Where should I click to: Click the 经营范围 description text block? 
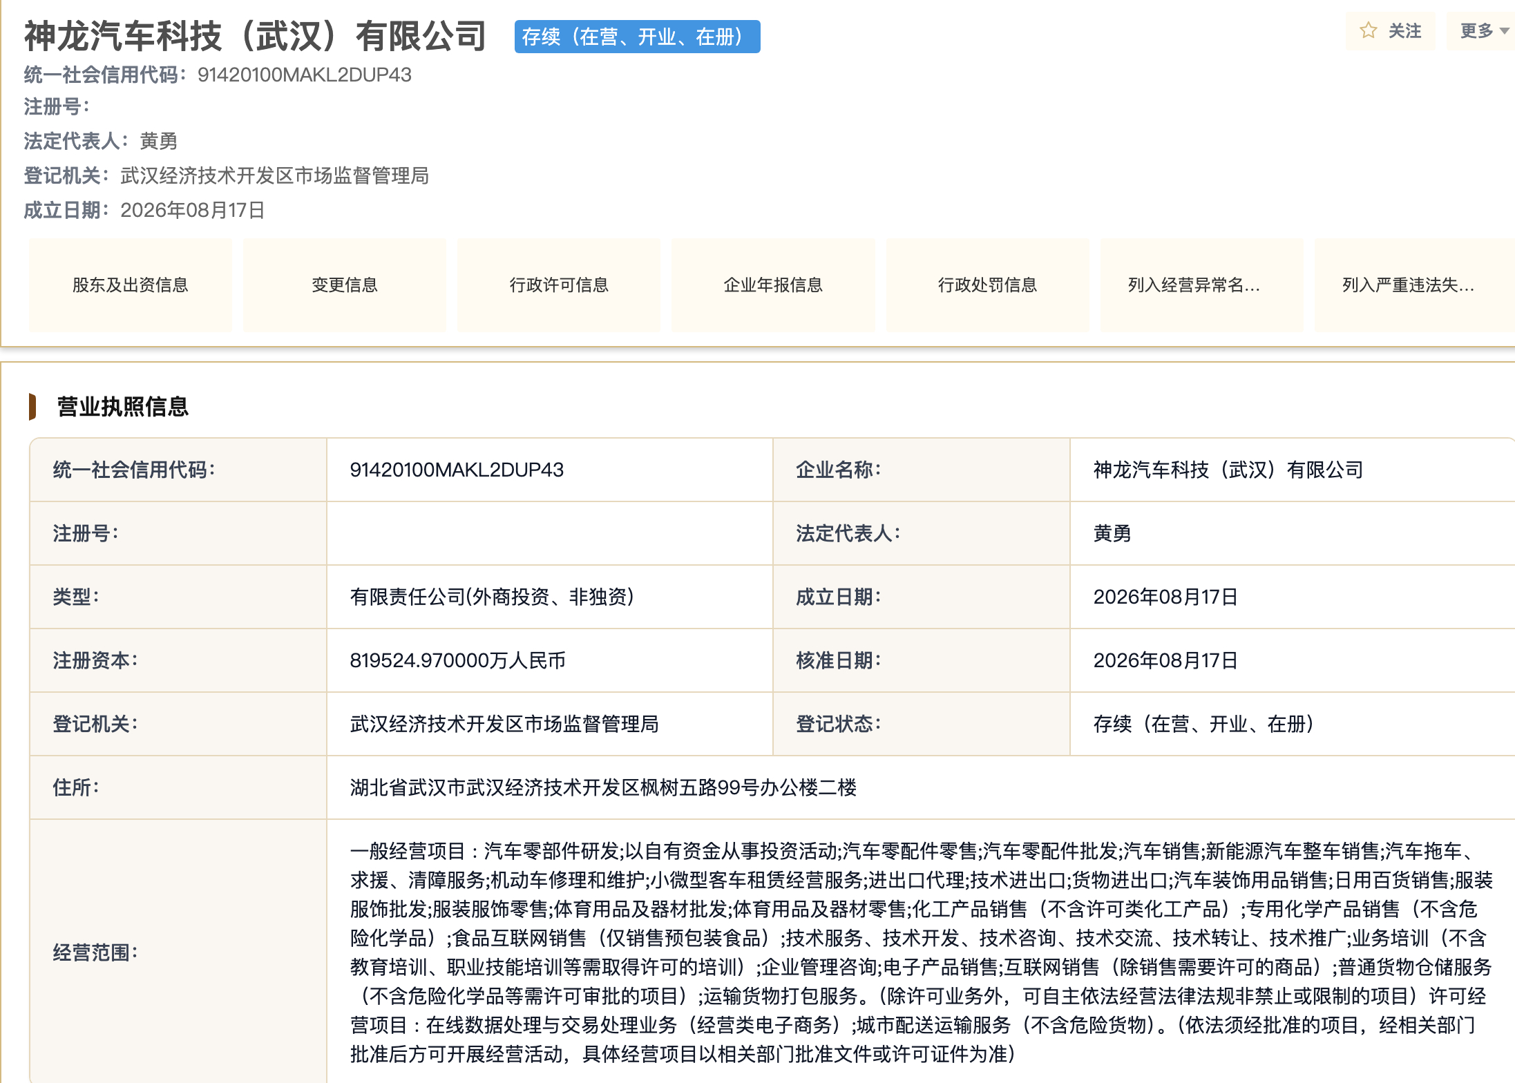[922, 952]
